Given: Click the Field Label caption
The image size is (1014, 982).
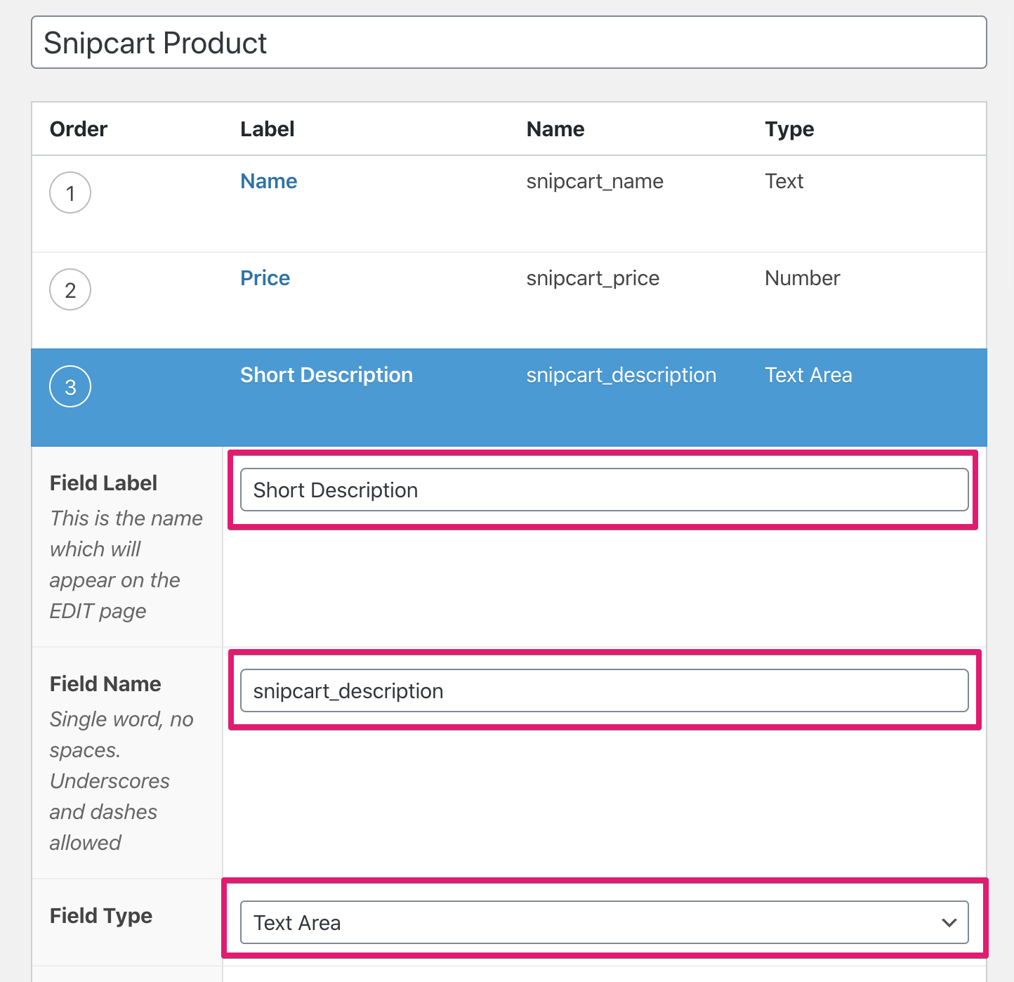Looking at the screenshot, I should pyautogui.click(x=103, y=483).
